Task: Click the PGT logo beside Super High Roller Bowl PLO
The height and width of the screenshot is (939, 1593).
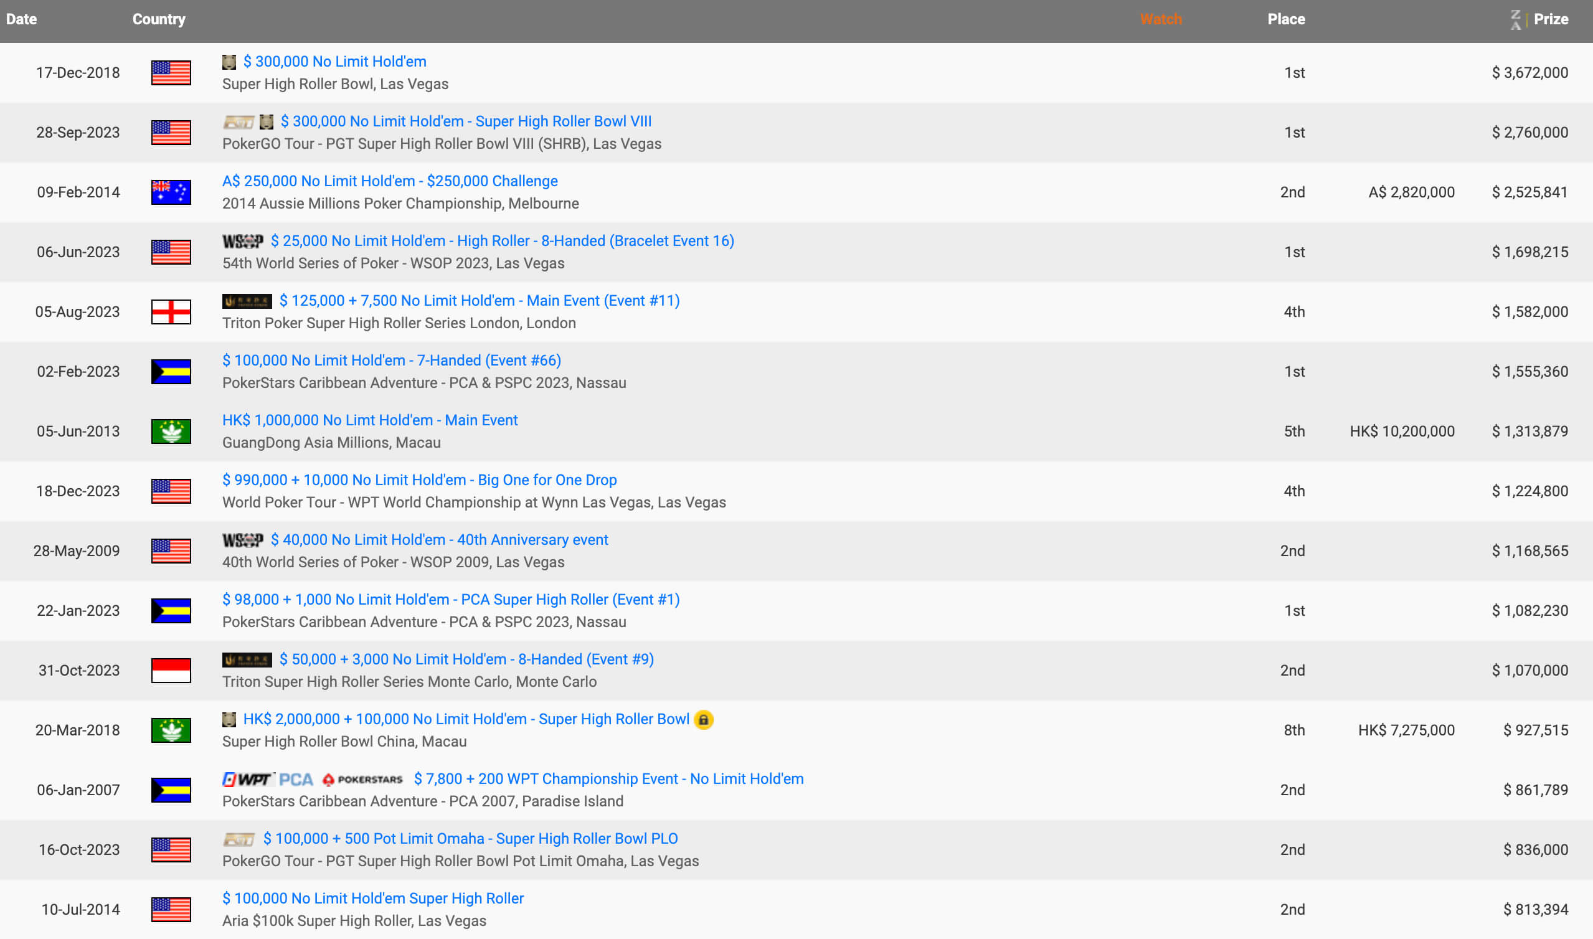Action: (x=239, y=839)
